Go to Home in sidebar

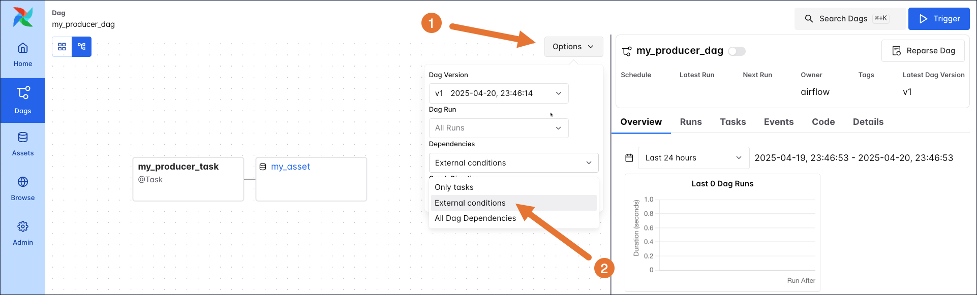[23, 55]
